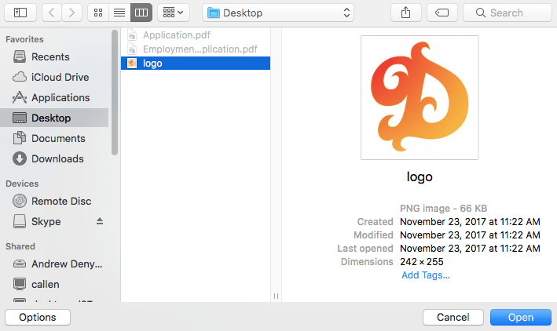This screenshot has width=557, height=331.
Task: Click the Recents sidebar icon
Action: tap(20, 56)
